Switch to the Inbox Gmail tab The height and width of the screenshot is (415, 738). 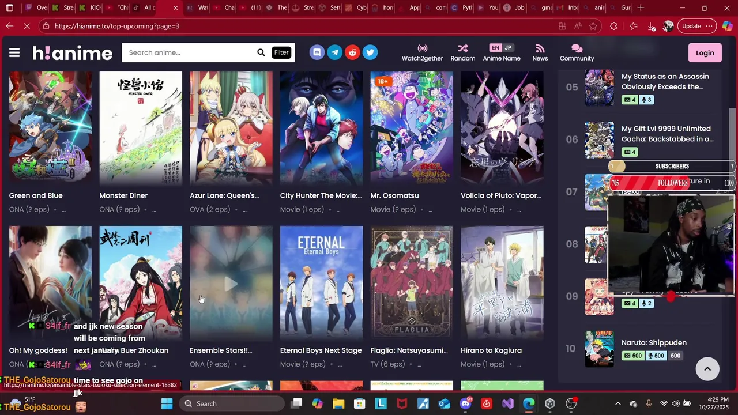pyautogui.click(x=567, y=8)
